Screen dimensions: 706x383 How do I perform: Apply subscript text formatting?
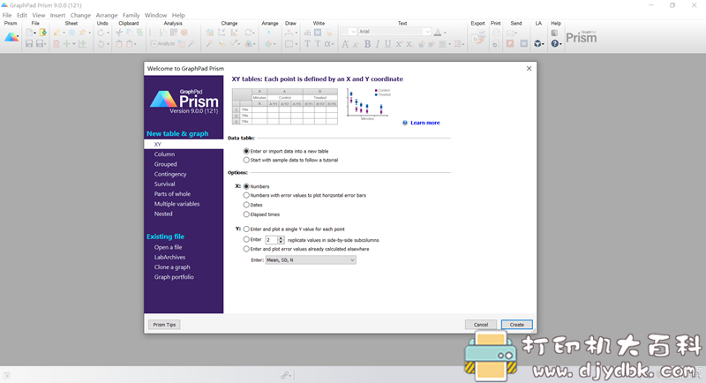point(409,43)
